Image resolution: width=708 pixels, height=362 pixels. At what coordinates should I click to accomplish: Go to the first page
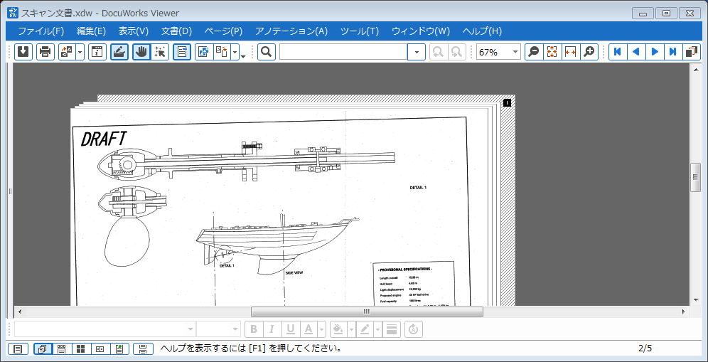coord(618,52)
